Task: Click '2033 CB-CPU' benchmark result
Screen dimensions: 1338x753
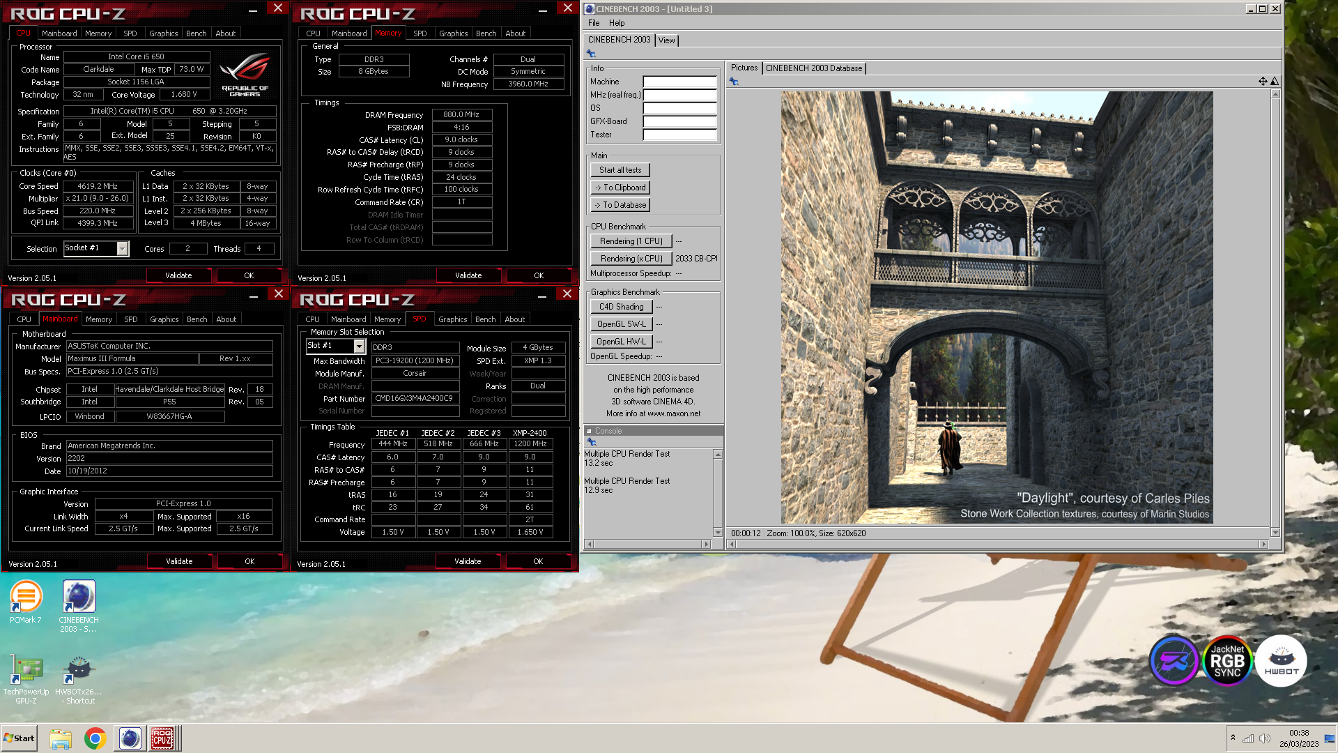Action: click(x=696, y=259)
